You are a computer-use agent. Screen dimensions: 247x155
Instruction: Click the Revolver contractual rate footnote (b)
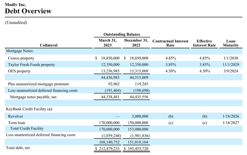(171, 116)
